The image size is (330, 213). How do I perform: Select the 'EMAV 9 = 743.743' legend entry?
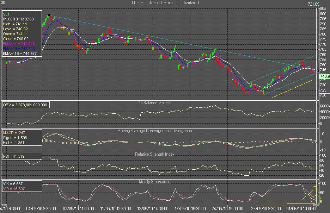pyautogui.click(x=19, y=49)
